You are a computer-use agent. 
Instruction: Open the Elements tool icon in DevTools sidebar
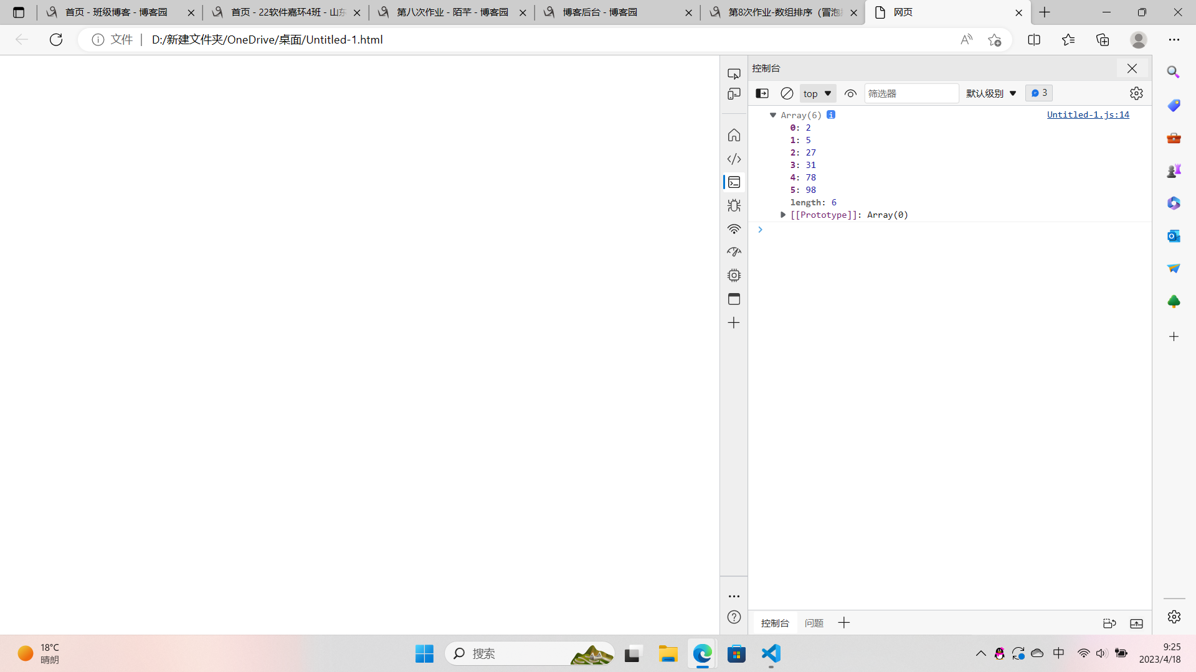tap(734, 159)
